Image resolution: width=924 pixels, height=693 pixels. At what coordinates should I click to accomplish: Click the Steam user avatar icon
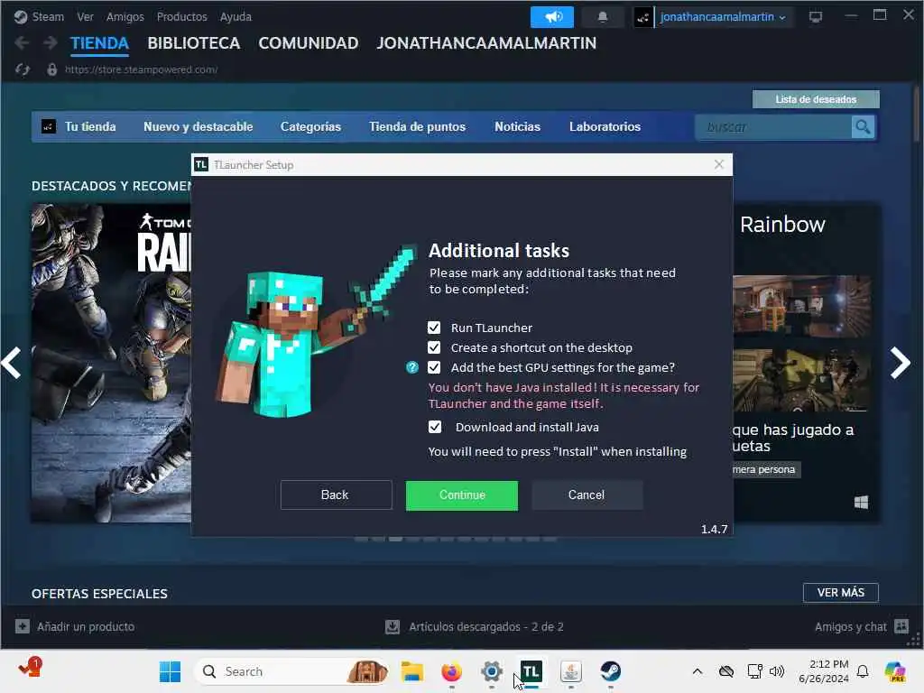[642, 17]
